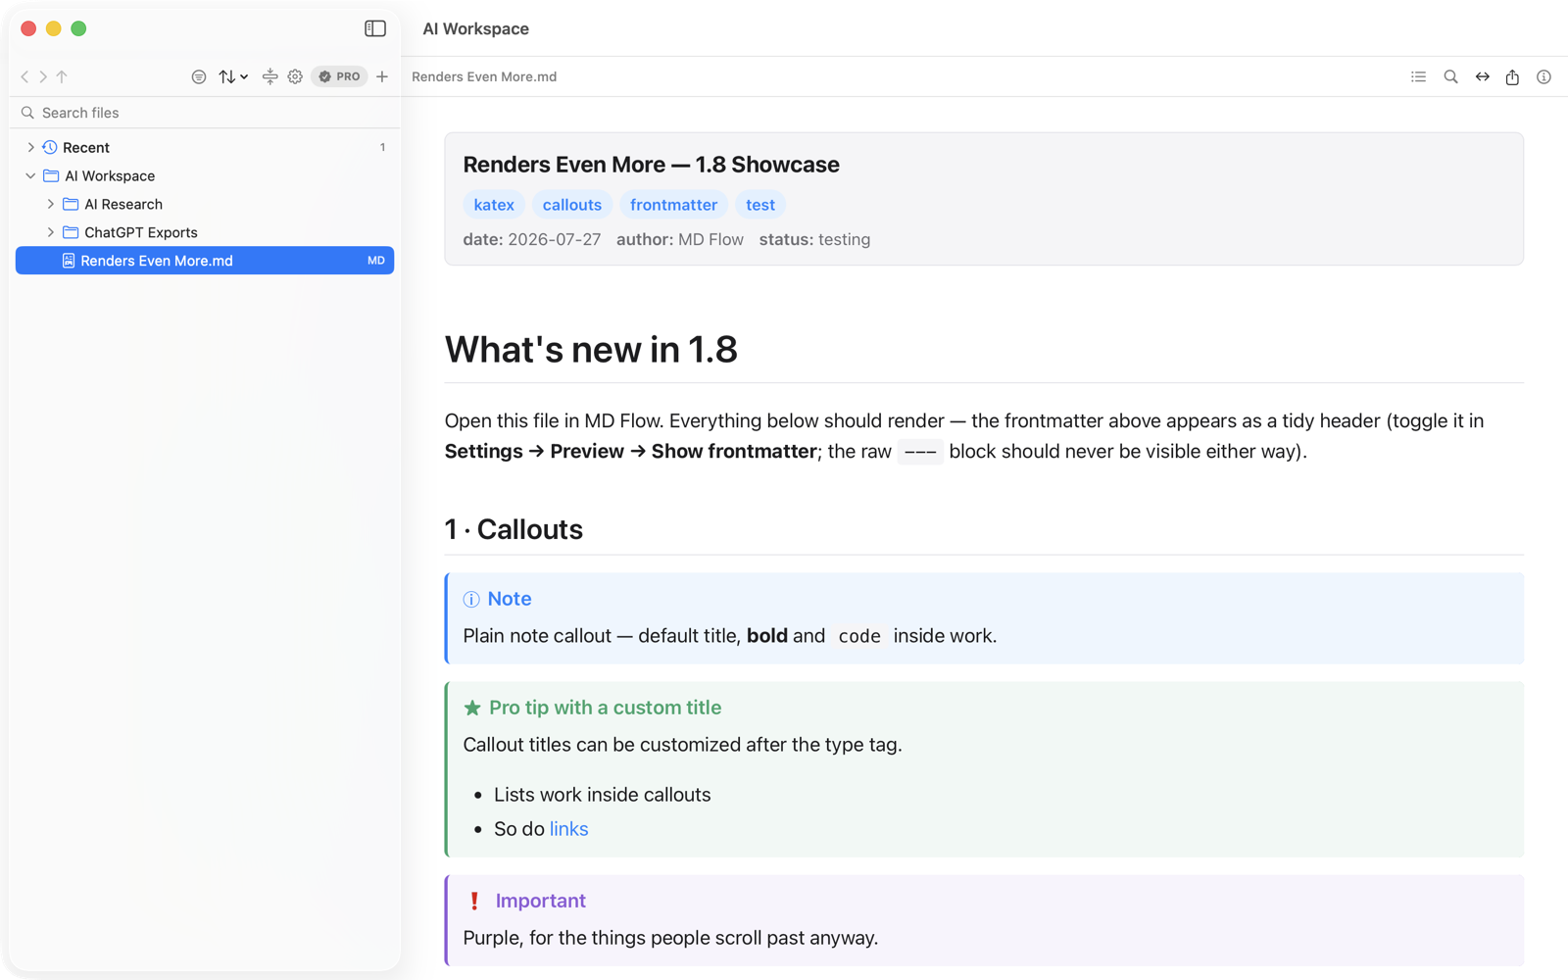Click the magnifier icon in search field
This screenshot has width=1568, height=980.
27,113
